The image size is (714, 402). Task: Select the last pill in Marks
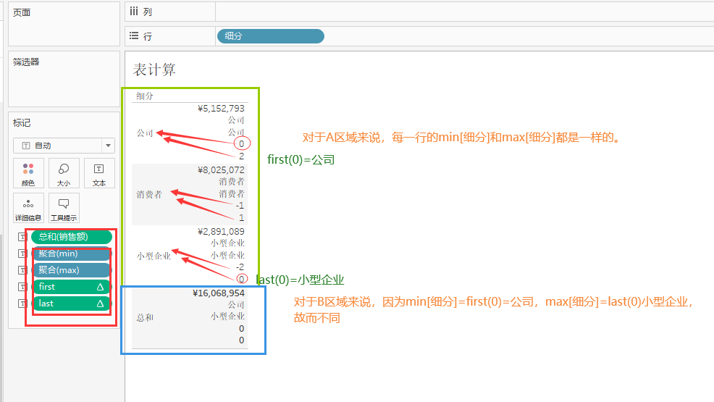click(x=72, y=303)
